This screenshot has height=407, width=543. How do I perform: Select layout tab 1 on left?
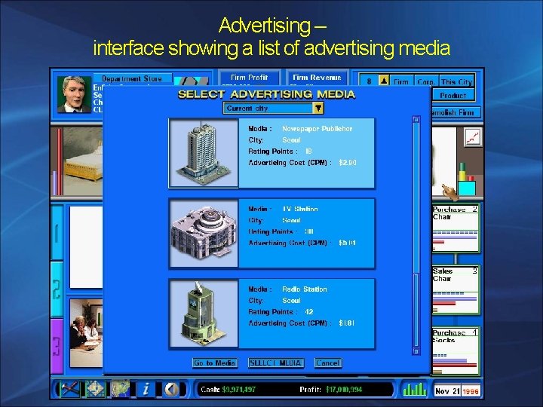(57, 233)
